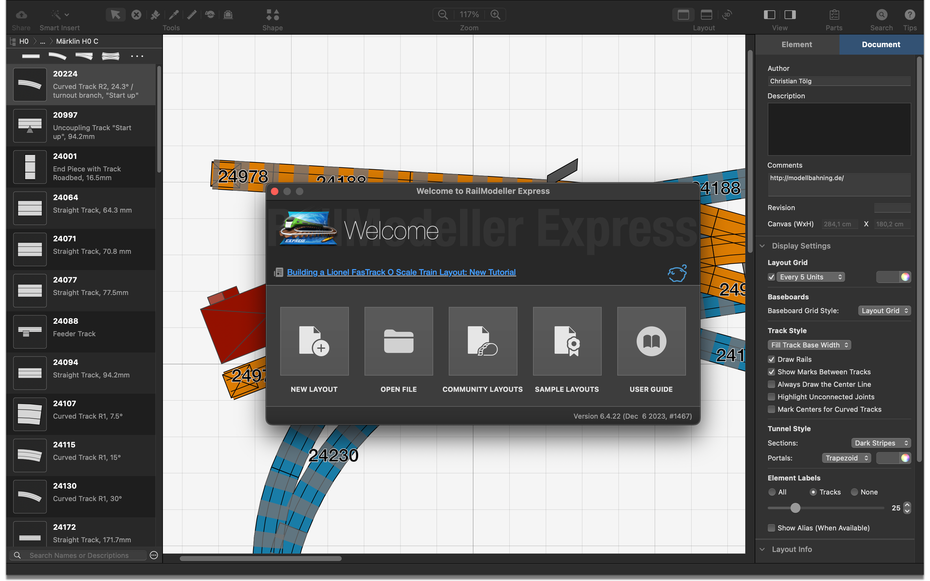Viewport: 930px width, 581px height.
Task: Open Fill Track Base Width dropdown
Action: point(809,345)
